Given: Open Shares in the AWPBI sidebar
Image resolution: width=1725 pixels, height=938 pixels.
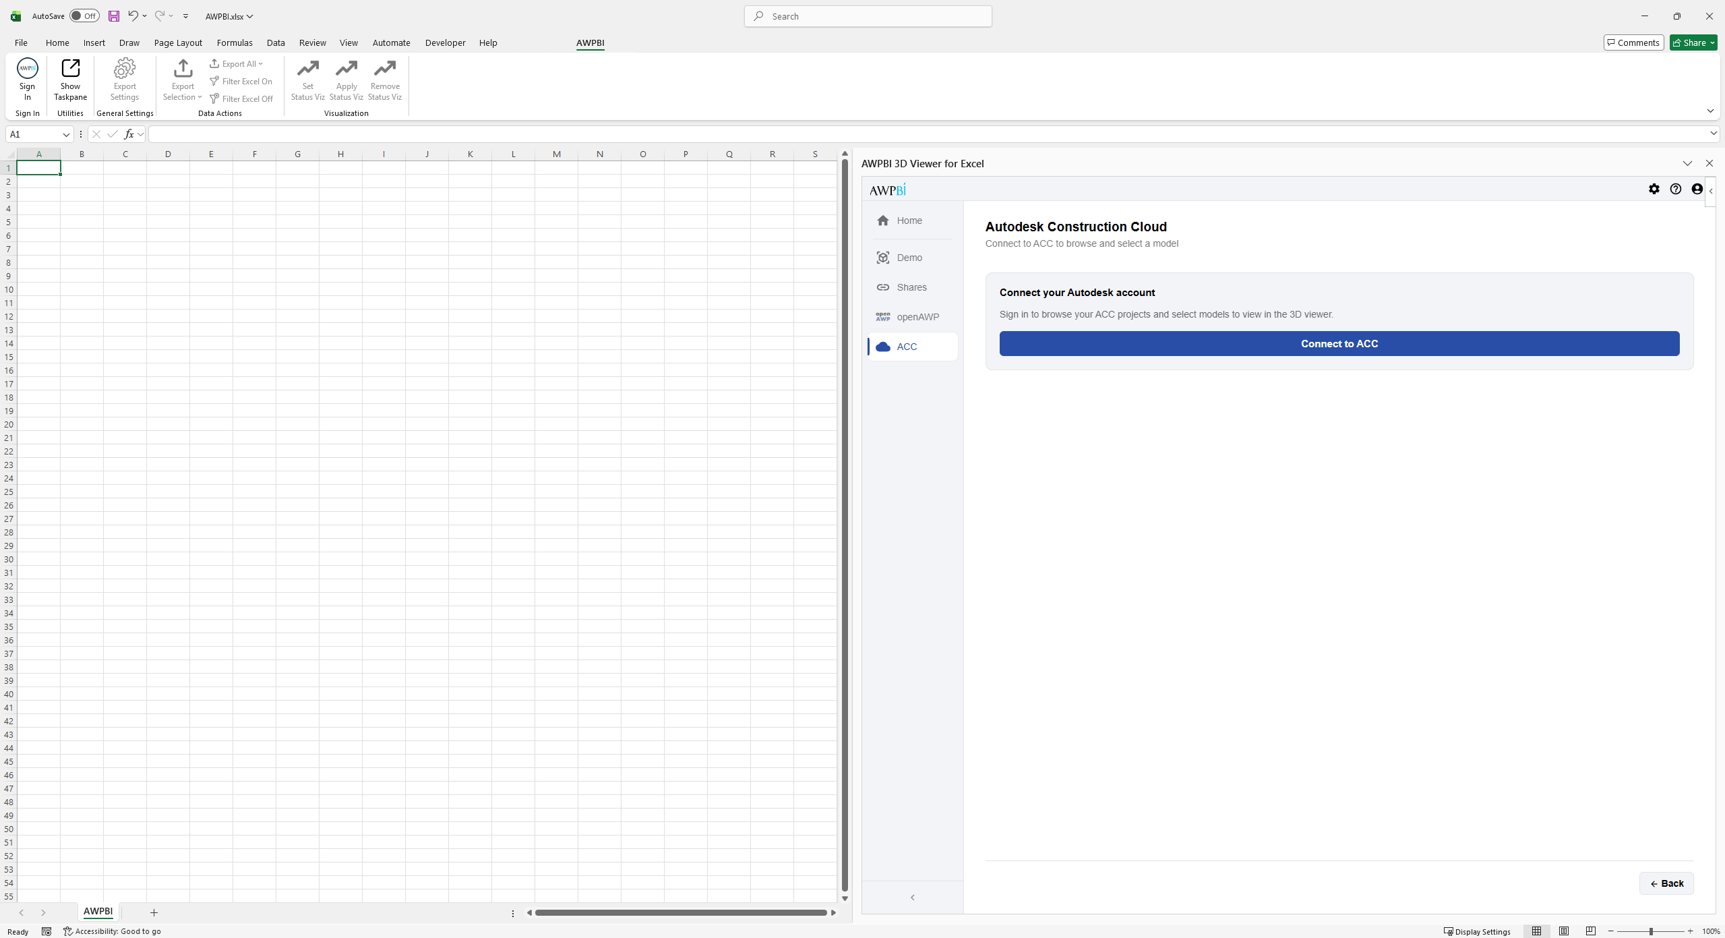Looking at the screenshot, I should pyautogui.click(x=912, y=287).
